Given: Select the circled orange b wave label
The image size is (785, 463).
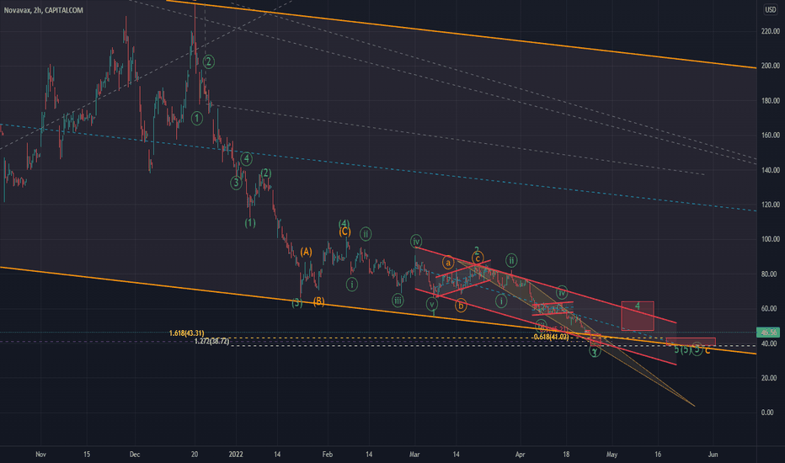Looking at the screenshot, I should click(x=461, y=305).
